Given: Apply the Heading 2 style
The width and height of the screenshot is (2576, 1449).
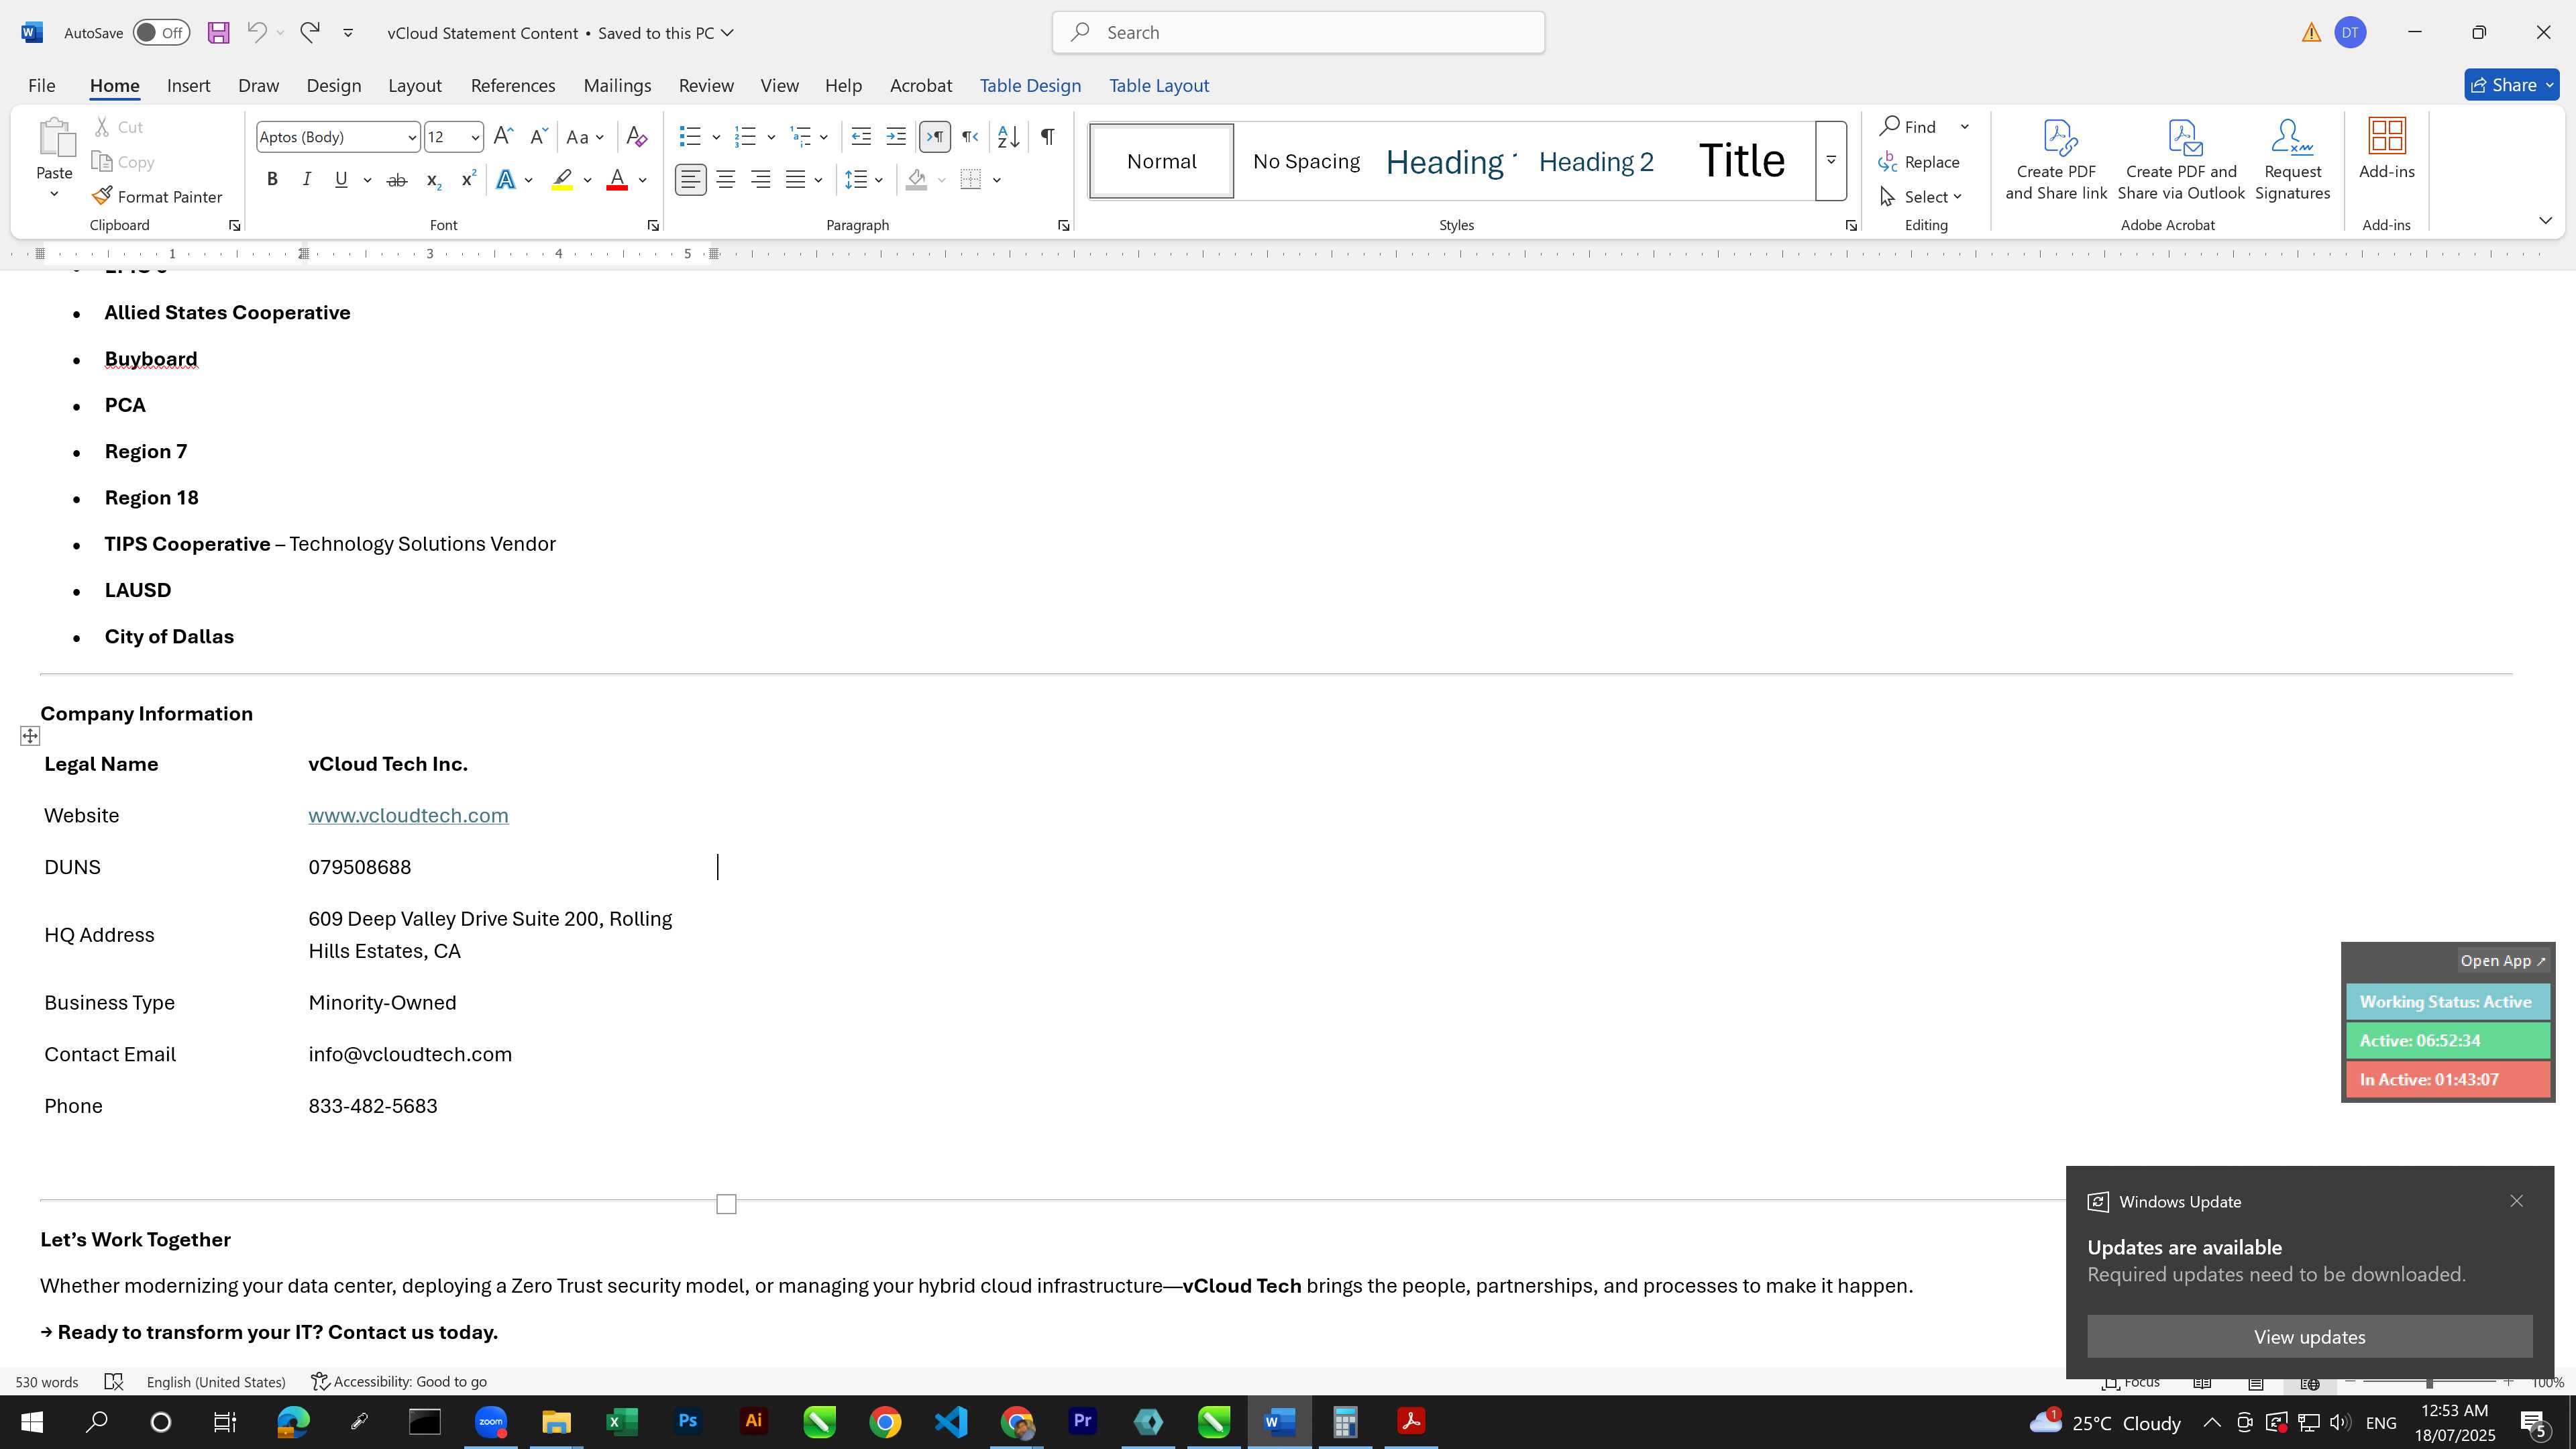Looking at the screenshot, I should tap(1596, 162).
